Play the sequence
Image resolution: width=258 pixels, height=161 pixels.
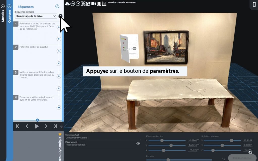37,126
